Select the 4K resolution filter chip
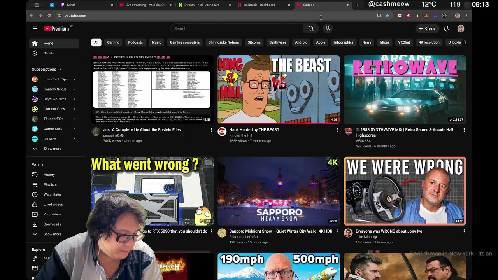498x280 pixels. tap(429, 42)
